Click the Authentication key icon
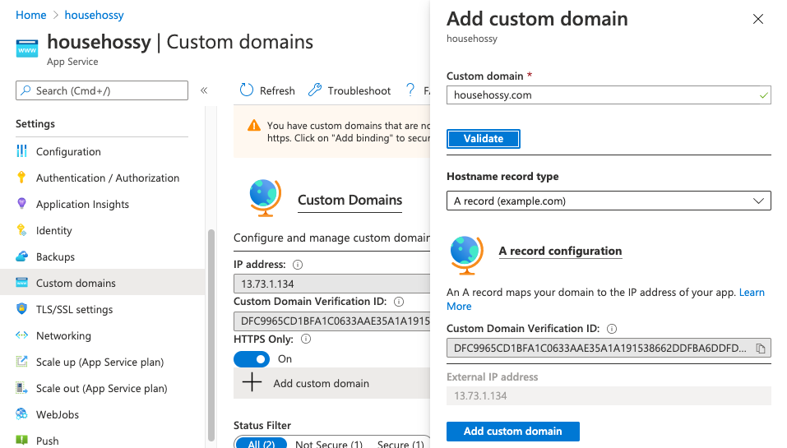 (21, 177)
